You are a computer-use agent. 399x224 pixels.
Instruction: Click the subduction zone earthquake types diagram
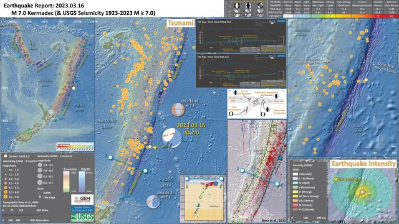(257, 104)
